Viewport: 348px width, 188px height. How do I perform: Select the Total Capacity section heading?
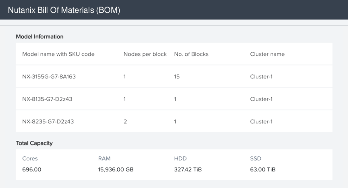point(34,143)
